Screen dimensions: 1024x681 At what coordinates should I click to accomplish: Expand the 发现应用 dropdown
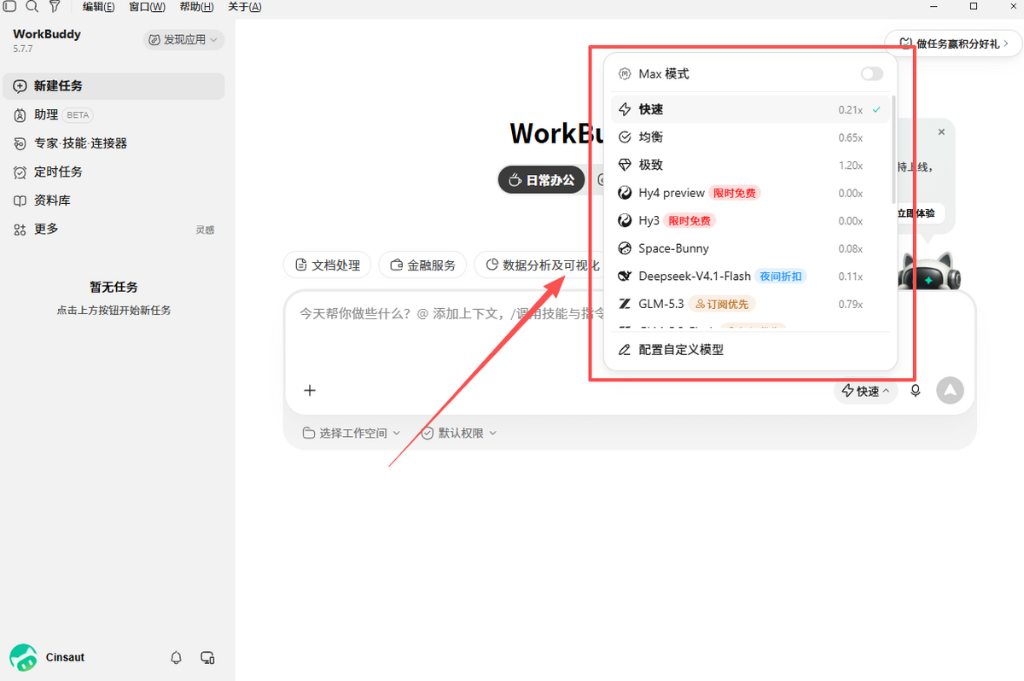tap(183, 39)
